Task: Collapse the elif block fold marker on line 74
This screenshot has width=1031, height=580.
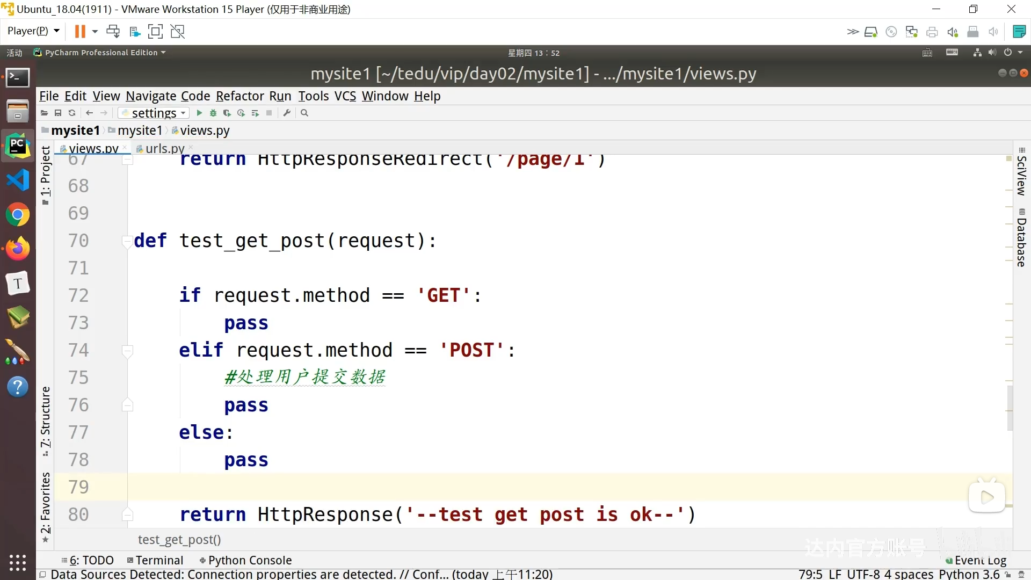Action: (127, 351)
